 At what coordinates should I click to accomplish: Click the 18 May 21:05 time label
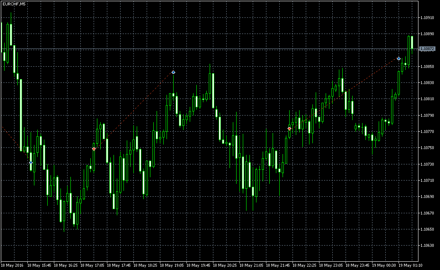point(251,265)
